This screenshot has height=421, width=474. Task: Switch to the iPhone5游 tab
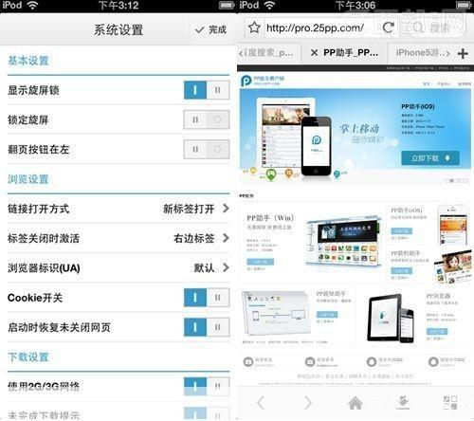coord(423,53)
